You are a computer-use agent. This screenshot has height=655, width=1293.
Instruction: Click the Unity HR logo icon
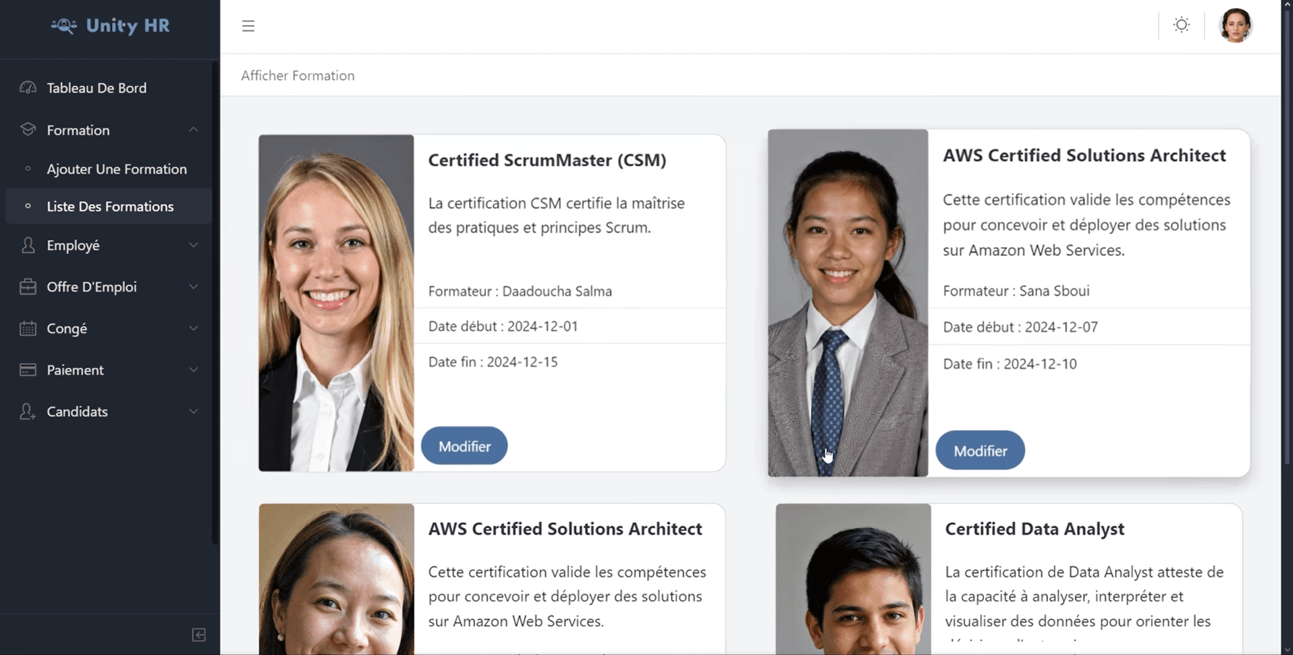pos(64,26)
